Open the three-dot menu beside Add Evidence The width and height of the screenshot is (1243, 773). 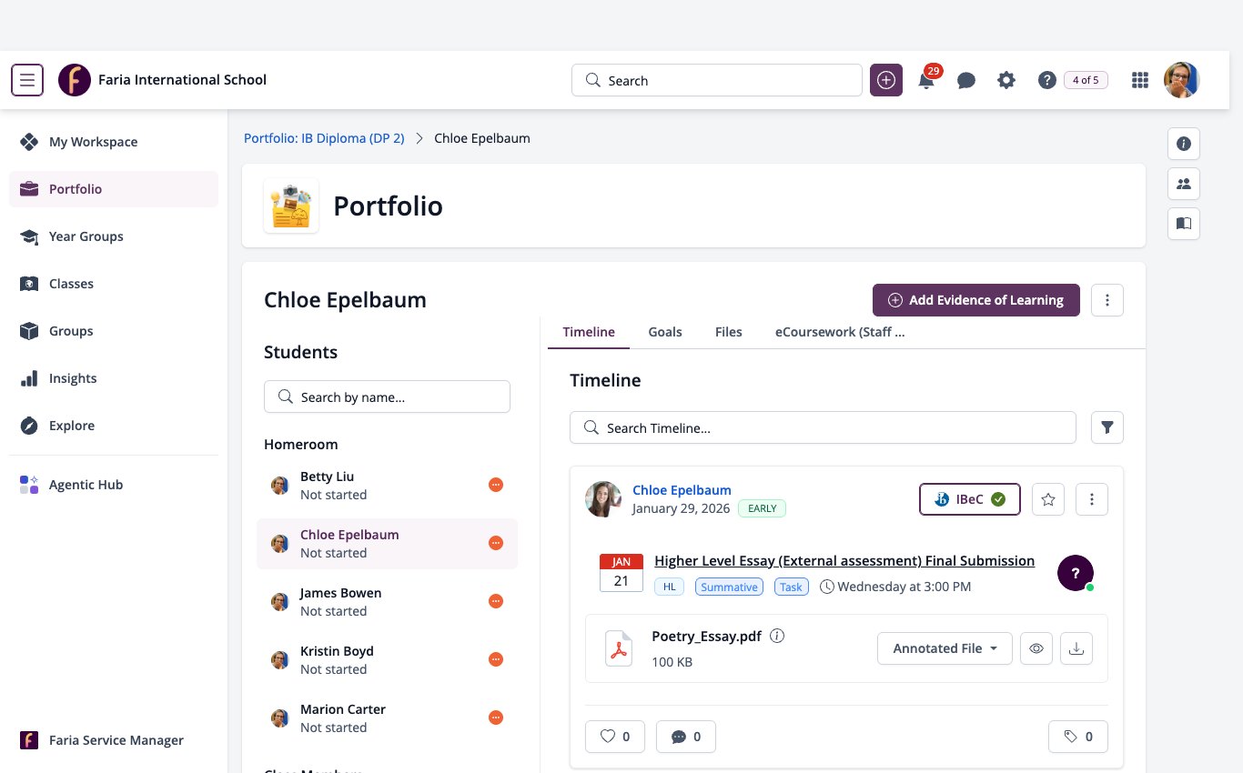[x=1107, y=300]
